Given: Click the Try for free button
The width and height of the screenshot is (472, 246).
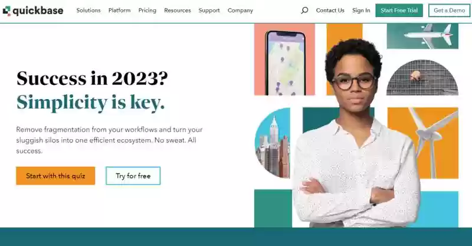Looking at the screenshot, I should [x=133, y=176].
